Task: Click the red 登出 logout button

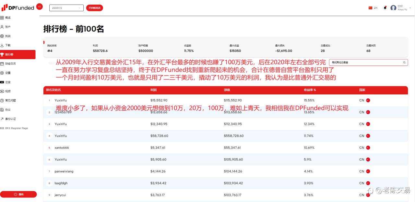Action: click(x=18, y=194)
